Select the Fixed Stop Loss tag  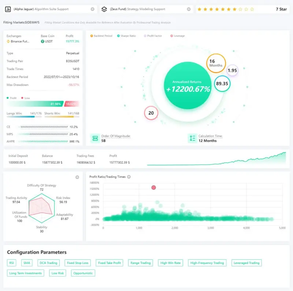[77, 263]
